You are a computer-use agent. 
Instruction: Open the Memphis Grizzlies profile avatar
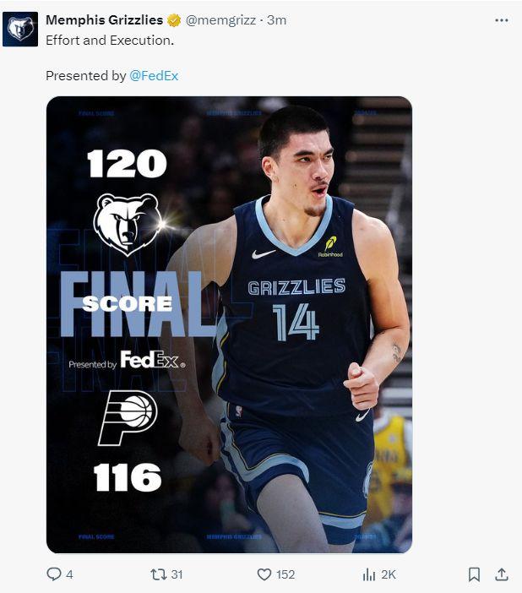20,29
